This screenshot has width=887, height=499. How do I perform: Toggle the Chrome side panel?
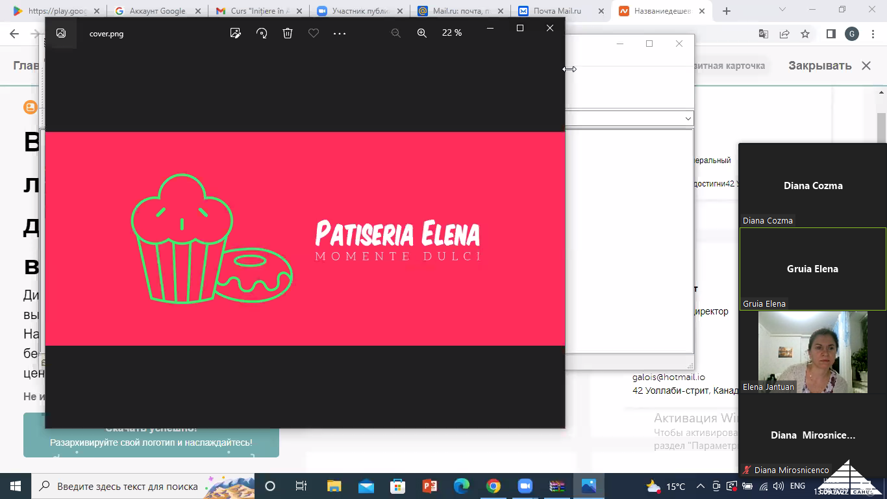[831, 34]
